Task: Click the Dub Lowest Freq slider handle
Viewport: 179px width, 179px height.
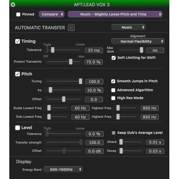Action: (49, 117)
